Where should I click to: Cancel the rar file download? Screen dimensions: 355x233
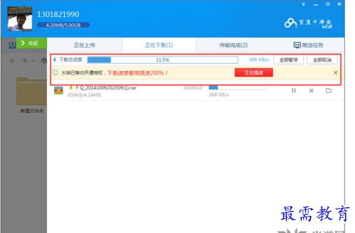tap(311, 91)
